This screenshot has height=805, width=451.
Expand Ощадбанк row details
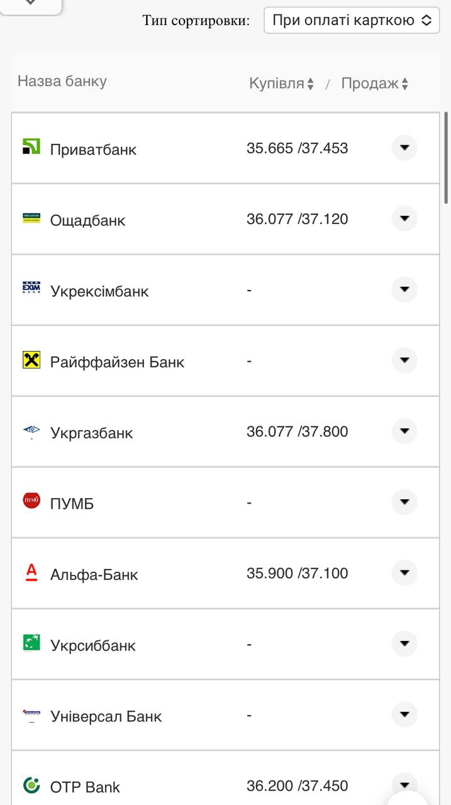pyautogui.click(x=404, y=218)
